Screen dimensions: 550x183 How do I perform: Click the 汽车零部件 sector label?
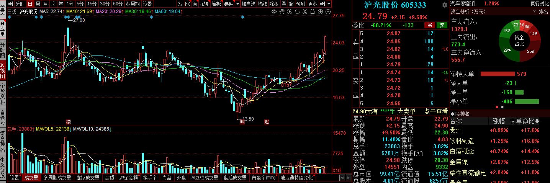[x=463, y=3]
